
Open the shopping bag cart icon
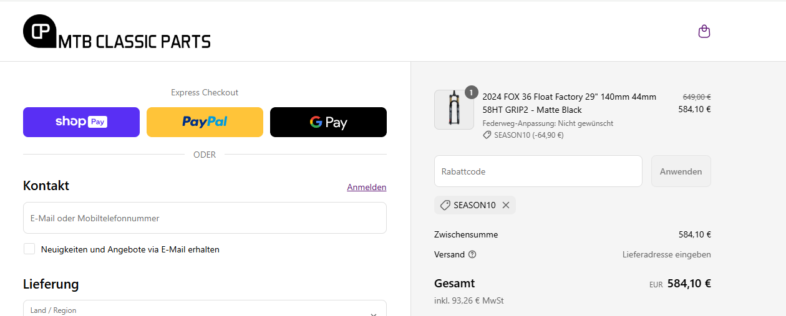pyautogui.click(x=704, y=31)
